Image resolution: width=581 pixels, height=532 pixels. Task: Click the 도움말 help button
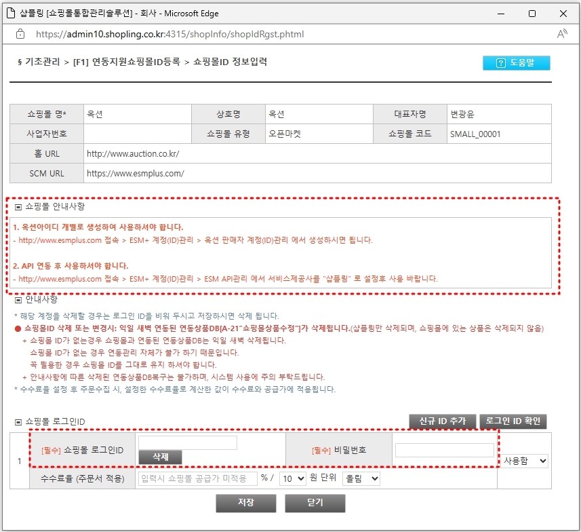516,62
